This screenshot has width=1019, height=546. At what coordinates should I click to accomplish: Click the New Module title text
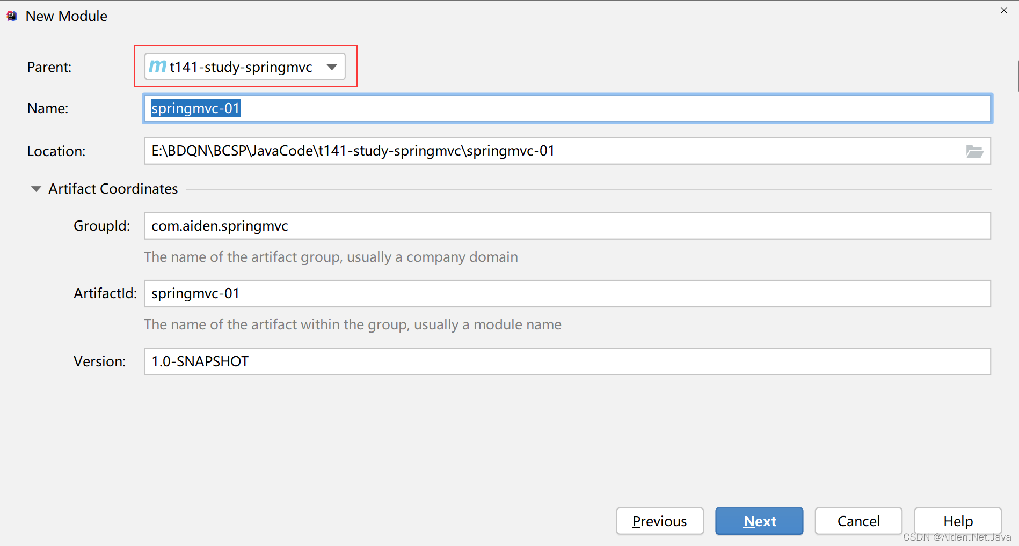coord(67,16)
